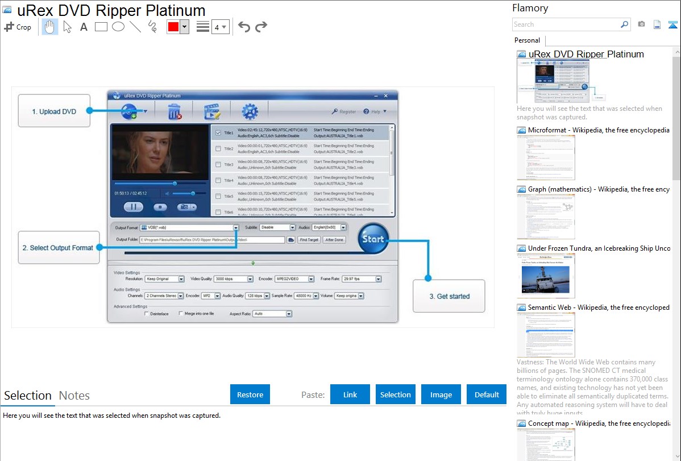Click the gear settings icon in uRex

(x=250, y=111)
